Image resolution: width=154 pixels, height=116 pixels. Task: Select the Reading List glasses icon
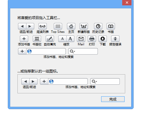[43, 26]
